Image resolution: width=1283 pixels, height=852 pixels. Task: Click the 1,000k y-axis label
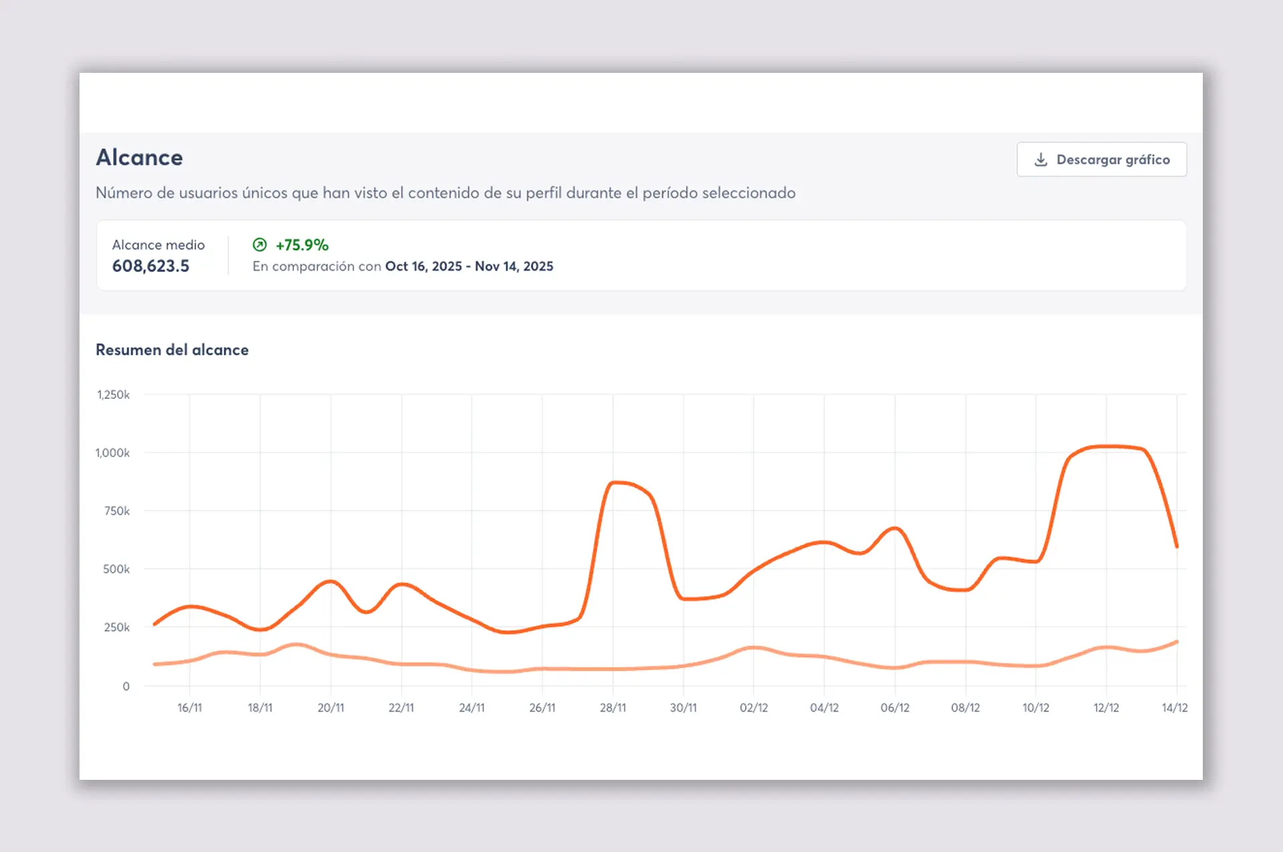tap(112, 453)
